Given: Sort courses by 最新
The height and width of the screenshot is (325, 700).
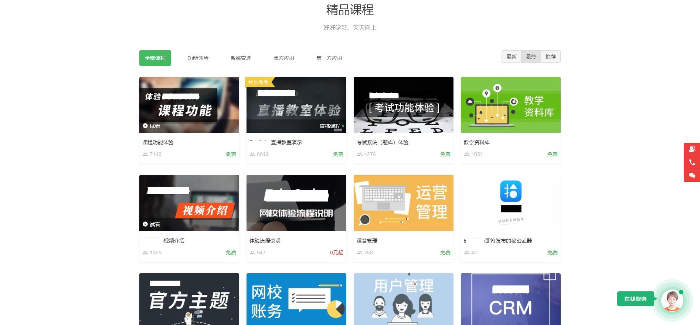Looking at the screenshot, I should (x=511, y=57).
